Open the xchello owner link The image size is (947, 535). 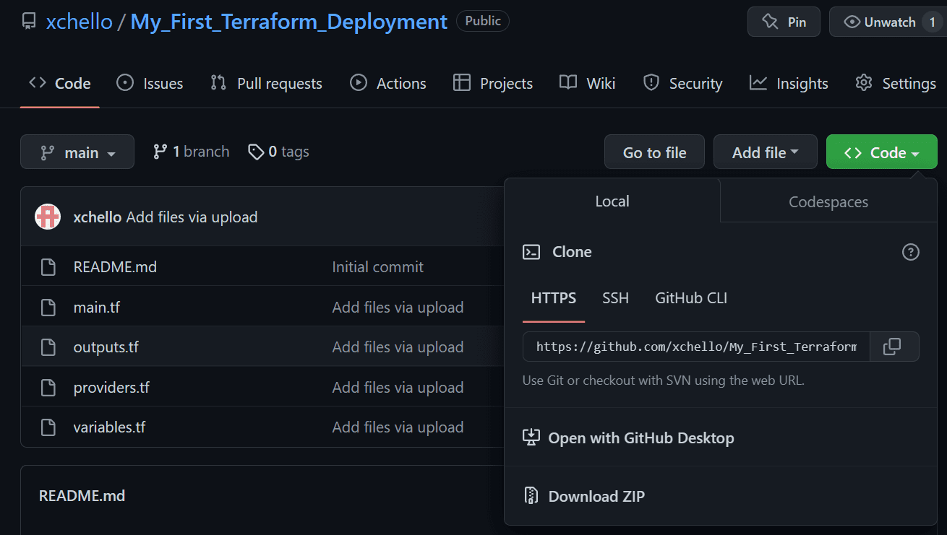tap(80, 22)
